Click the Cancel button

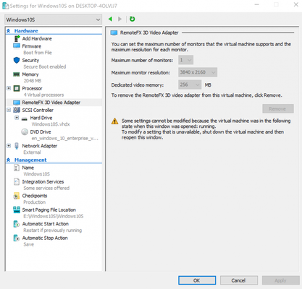[x=239, y=280]
